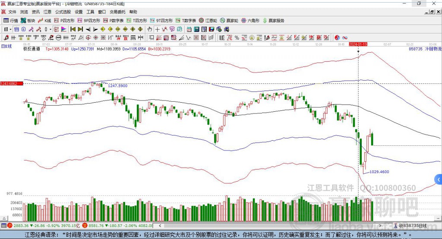Viewport: 442px width, 239px height.
Task: Open the T数字表 time number table
Action: point(186,21)
